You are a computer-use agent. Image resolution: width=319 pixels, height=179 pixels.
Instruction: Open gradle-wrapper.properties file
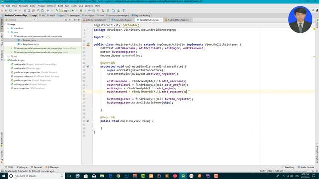27,72
